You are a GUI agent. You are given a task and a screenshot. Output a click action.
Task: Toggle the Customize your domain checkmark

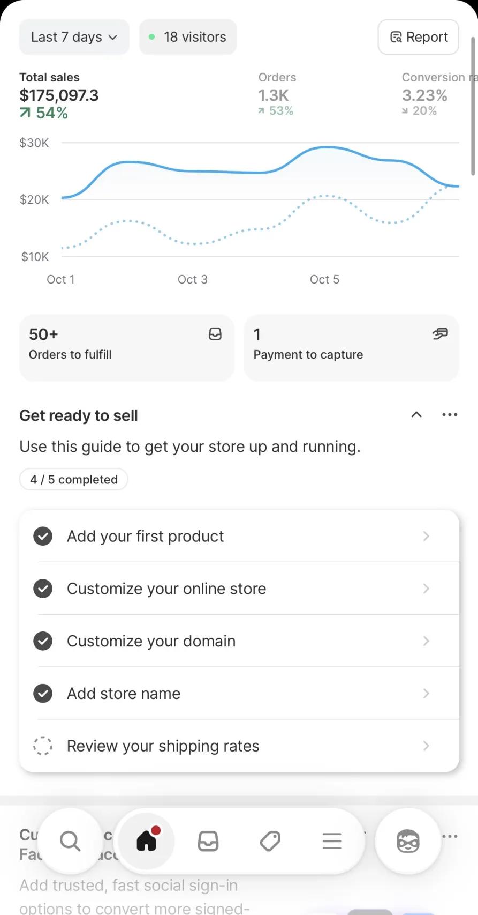43,641
